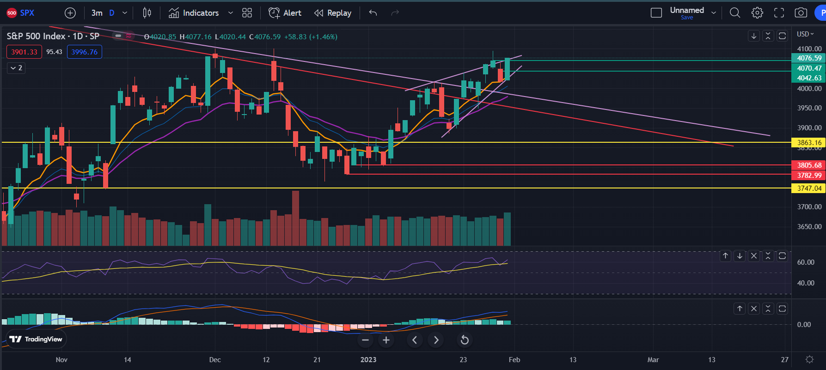
Task: Collapse the main price pane
Action: (768, 36)
